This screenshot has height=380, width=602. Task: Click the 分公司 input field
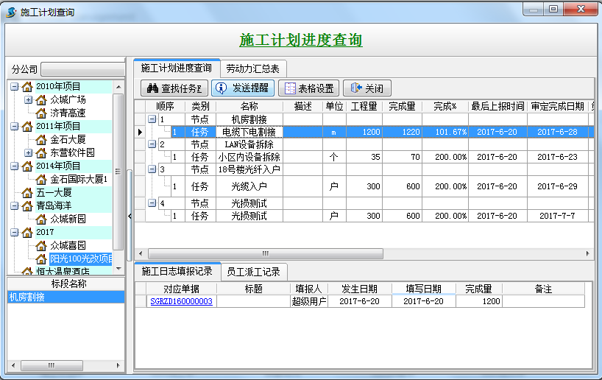click(x=82, y=69)
